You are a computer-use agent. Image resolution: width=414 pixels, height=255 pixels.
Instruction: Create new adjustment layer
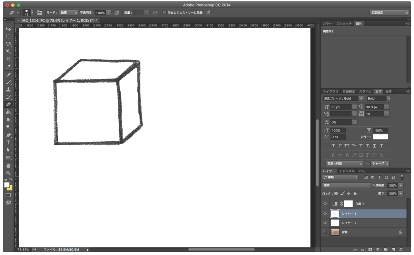(x=378, y=249)
